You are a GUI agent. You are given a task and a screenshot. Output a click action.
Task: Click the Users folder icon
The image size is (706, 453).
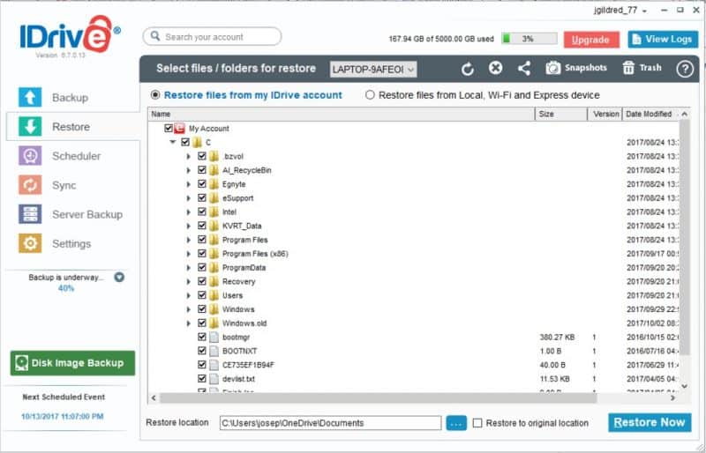pyautogui.click(x=214, y=295)
